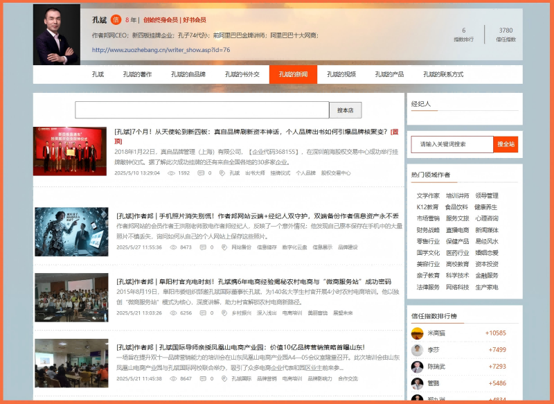The height and width of the screenshot is (404, 554).
Task: Click 孔斌's profile photo in the header
Action: [57, 35]
